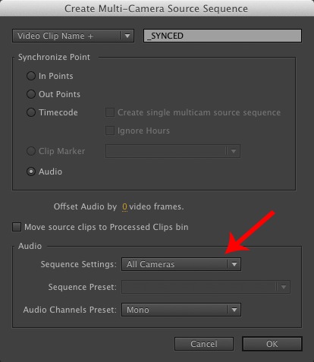Click the down-arrow icon beside Mono
Screen dimensions: 314x362
tap(234, 310)
